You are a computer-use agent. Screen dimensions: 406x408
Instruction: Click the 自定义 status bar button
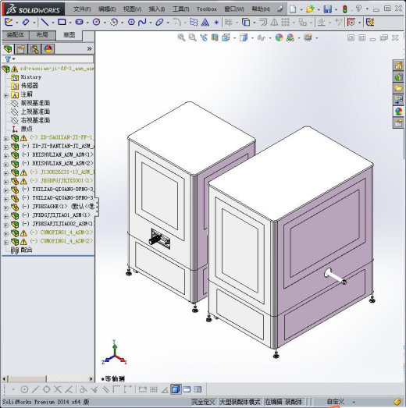(336, 402)
